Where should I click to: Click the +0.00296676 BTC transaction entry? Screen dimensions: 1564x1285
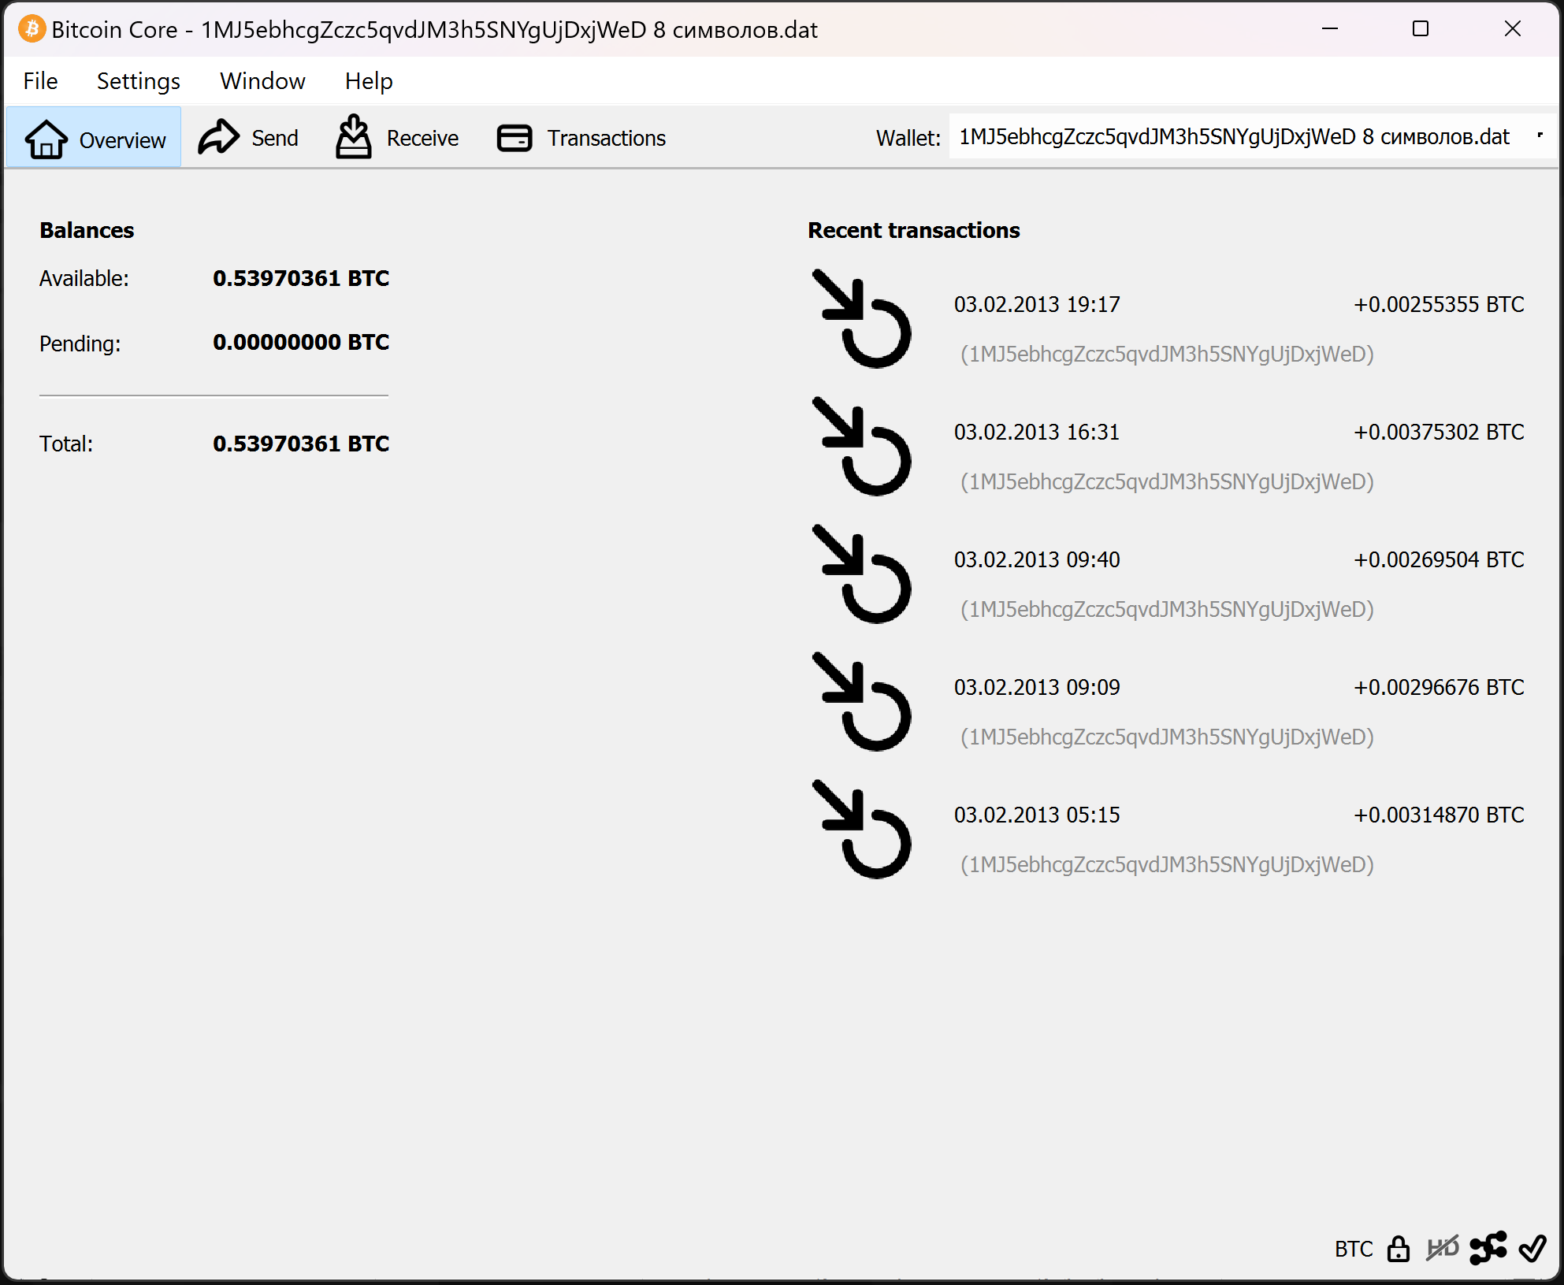1438,688
